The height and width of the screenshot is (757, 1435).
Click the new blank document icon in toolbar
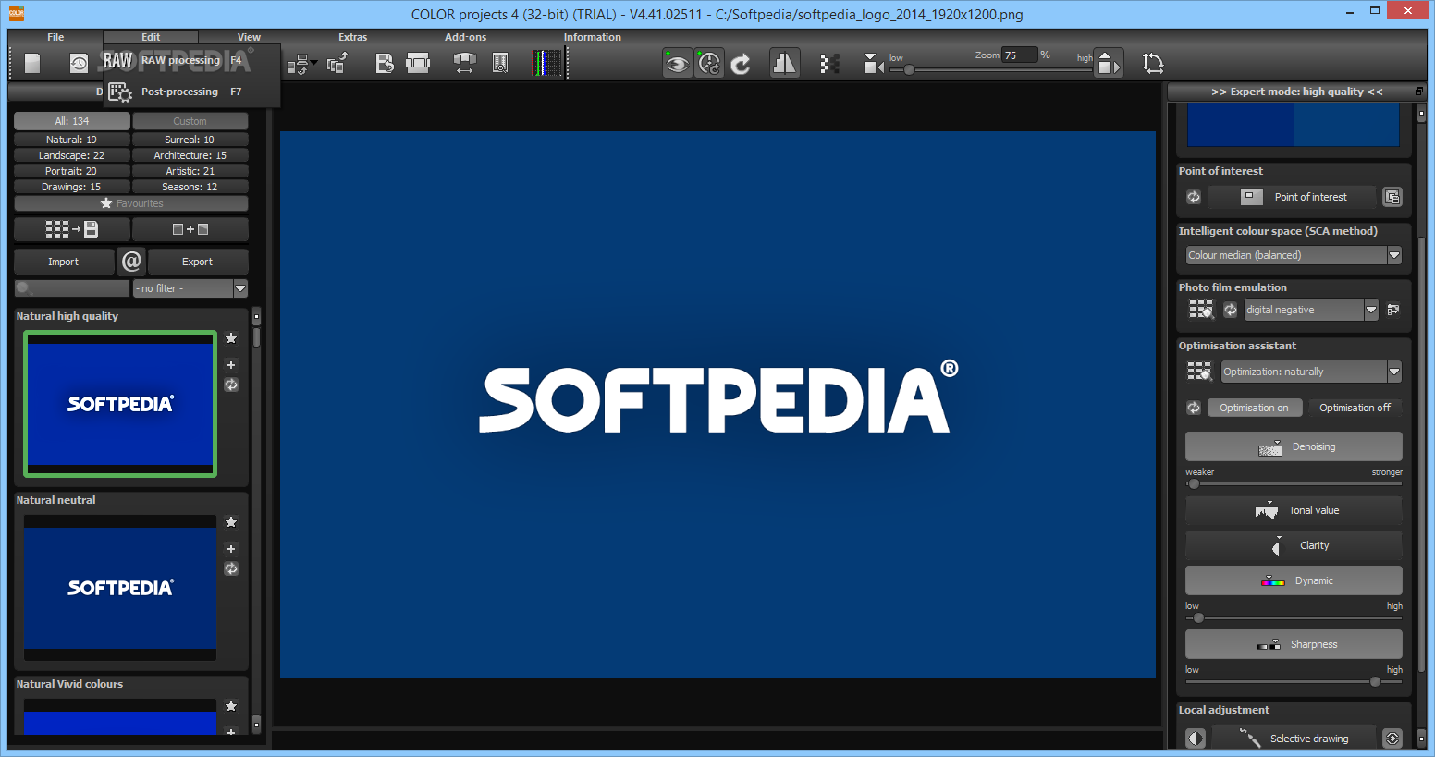32,63
